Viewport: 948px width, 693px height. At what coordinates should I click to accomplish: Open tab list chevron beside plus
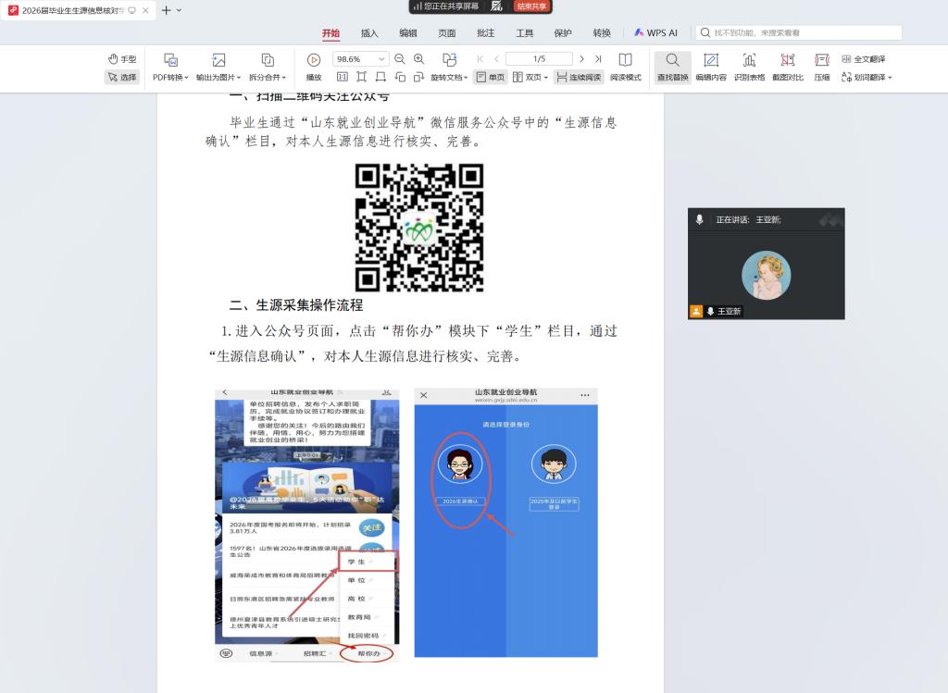click(179, 10)
